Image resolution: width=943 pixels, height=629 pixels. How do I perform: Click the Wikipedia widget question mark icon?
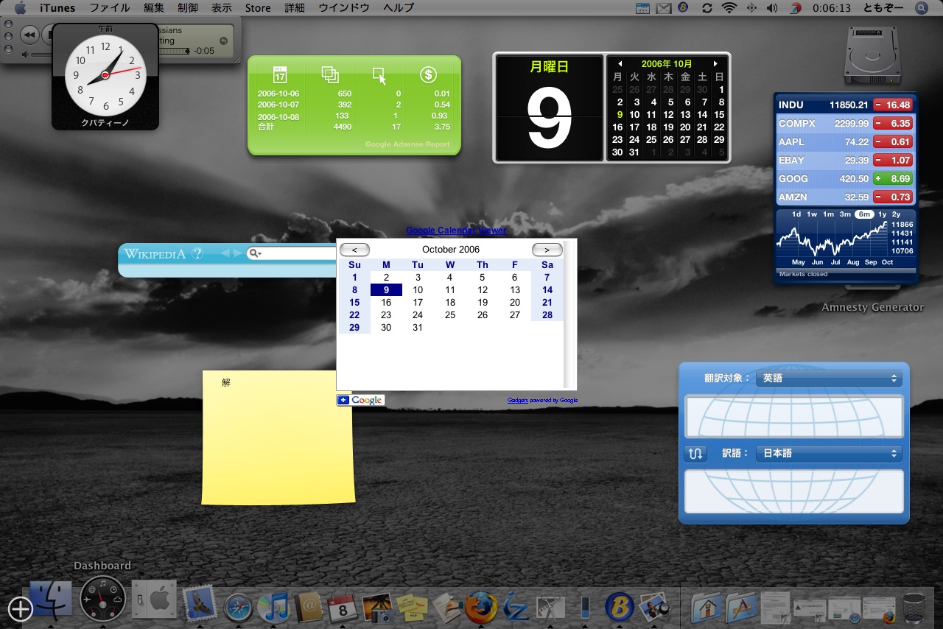click(197, 253)
